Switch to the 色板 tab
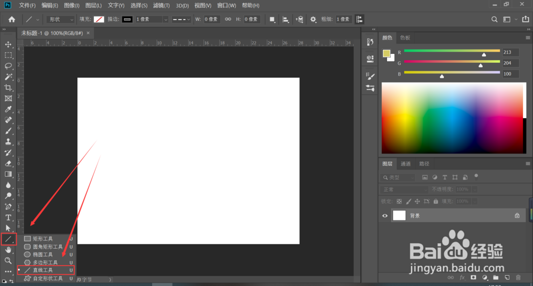533x286 pixels. [405, 38]
